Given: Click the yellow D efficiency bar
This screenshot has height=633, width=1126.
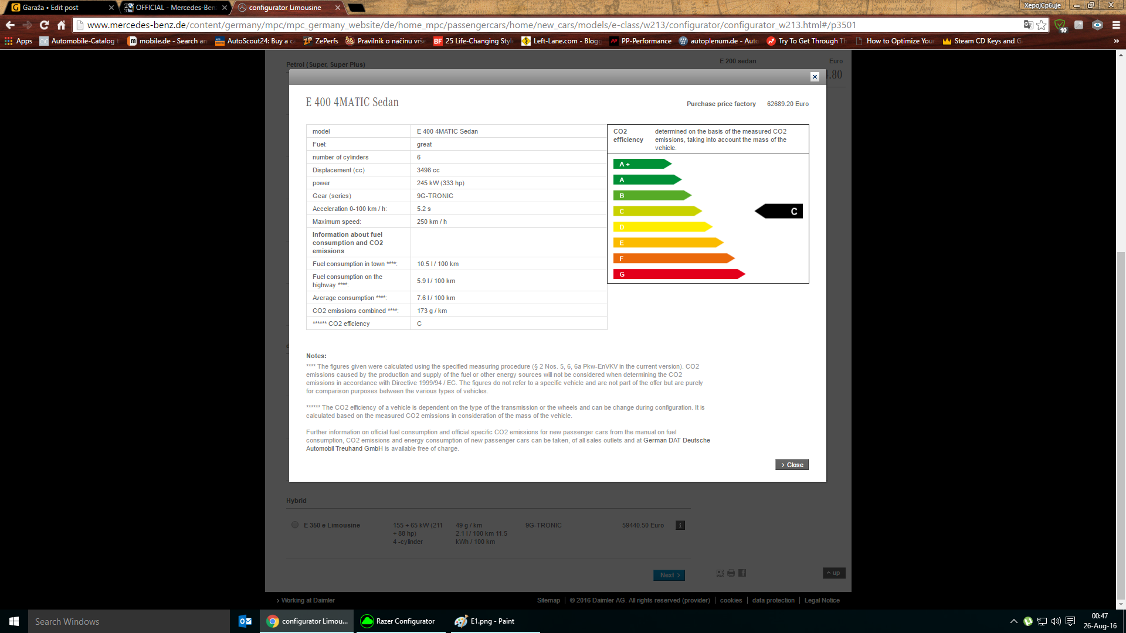Looking at the screenshot, I should coord(663,227).
